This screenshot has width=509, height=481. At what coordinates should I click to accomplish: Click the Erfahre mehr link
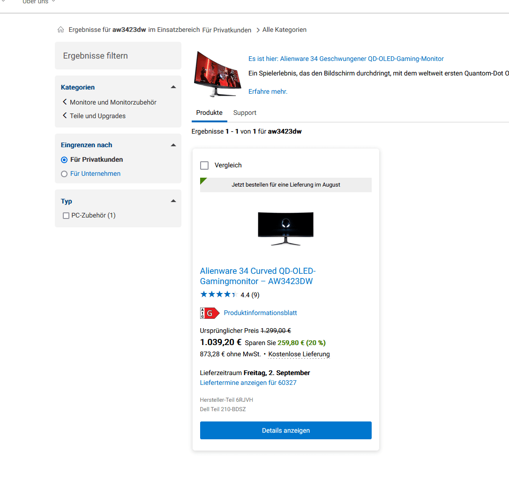coord(268,91)
